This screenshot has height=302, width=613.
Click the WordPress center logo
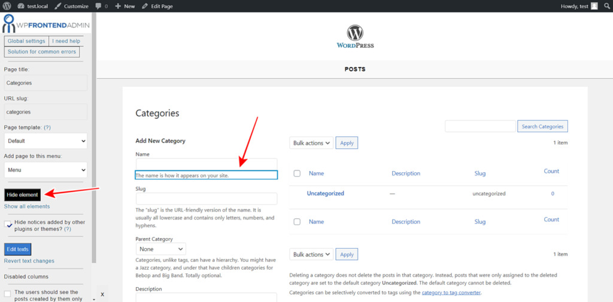(x=355, y=36)
